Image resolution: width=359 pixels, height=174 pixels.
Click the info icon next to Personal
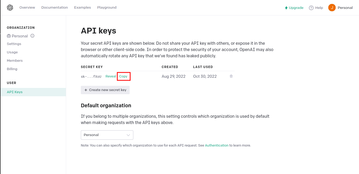[x=33, y=36]
